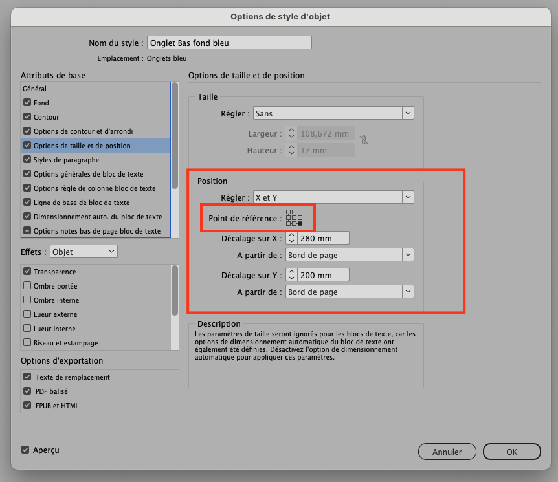This screenshot has width=558, height=482.
Task: Click the OK button
Action: (512, 452)
